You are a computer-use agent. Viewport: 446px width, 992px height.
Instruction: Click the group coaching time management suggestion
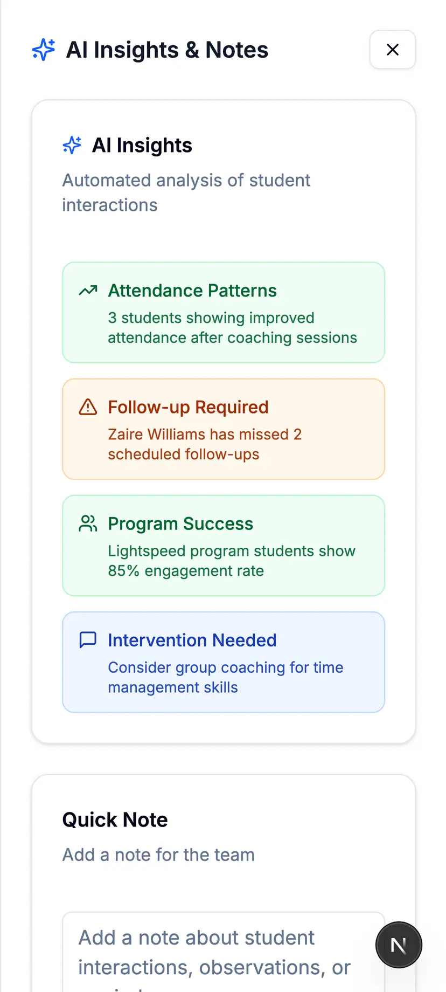pyautogui.click(x=226, y=677)
